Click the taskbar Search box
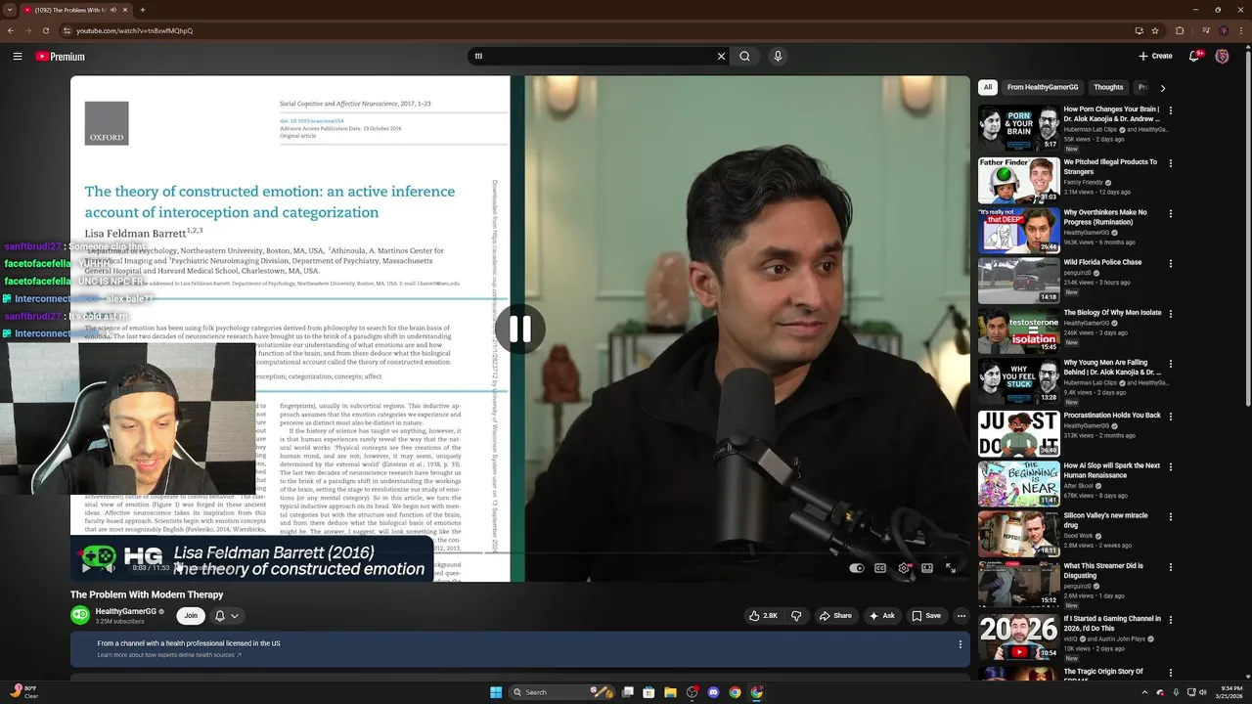The width and height of the screenshot is (1252, 704). point(560,692)
